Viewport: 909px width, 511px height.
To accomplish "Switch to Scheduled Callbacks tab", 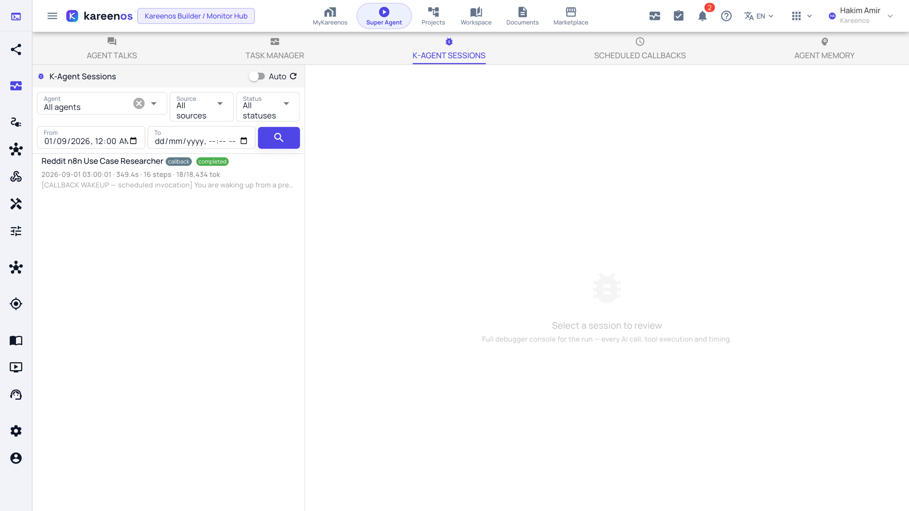I will [640, 48].
